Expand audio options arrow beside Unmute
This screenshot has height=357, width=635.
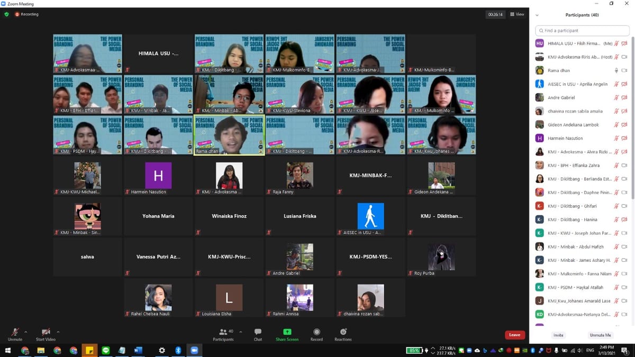tap(26, 332)
